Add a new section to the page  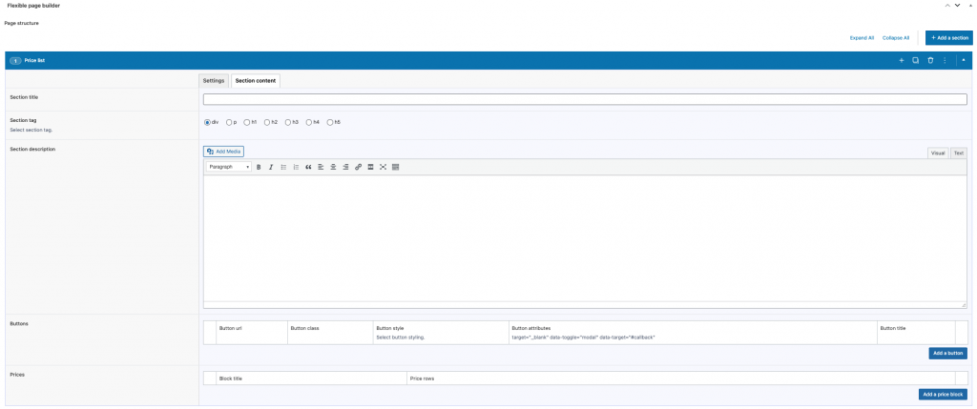[x=949, y=38]
